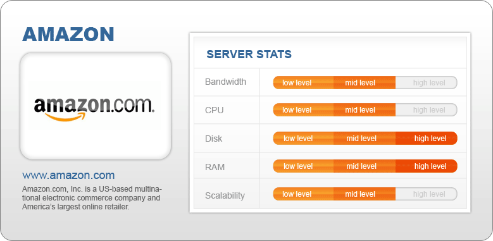Select Bandwidth high level segment

(427, 83)
